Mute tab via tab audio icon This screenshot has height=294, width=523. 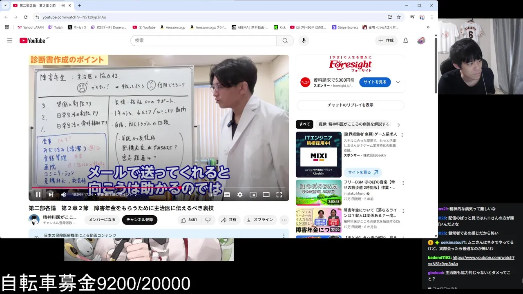[x=63, y=6]
